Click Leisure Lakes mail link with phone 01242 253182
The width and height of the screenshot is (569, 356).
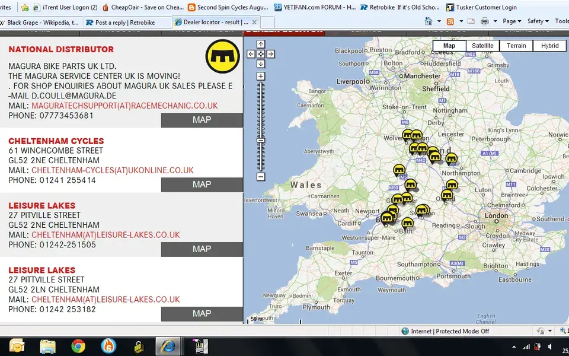click(x=106, y=300)
